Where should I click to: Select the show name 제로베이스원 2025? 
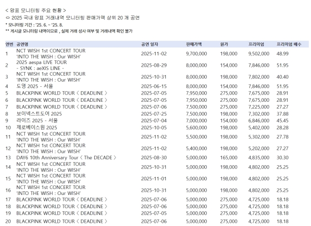(x=37, y=127)
